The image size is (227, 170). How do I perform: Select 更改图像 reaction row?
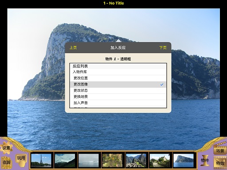click(x=118, y=85)
